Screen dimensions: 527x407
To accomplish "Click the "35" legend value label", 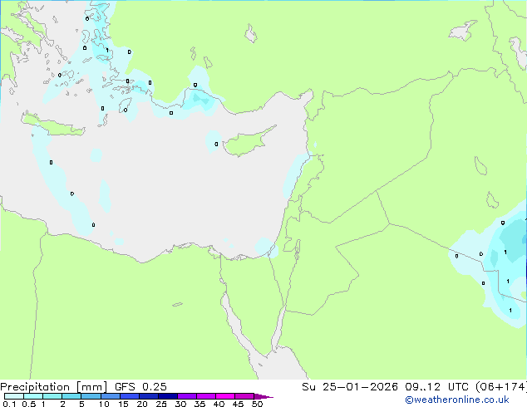I will click(x=199, y=404).
